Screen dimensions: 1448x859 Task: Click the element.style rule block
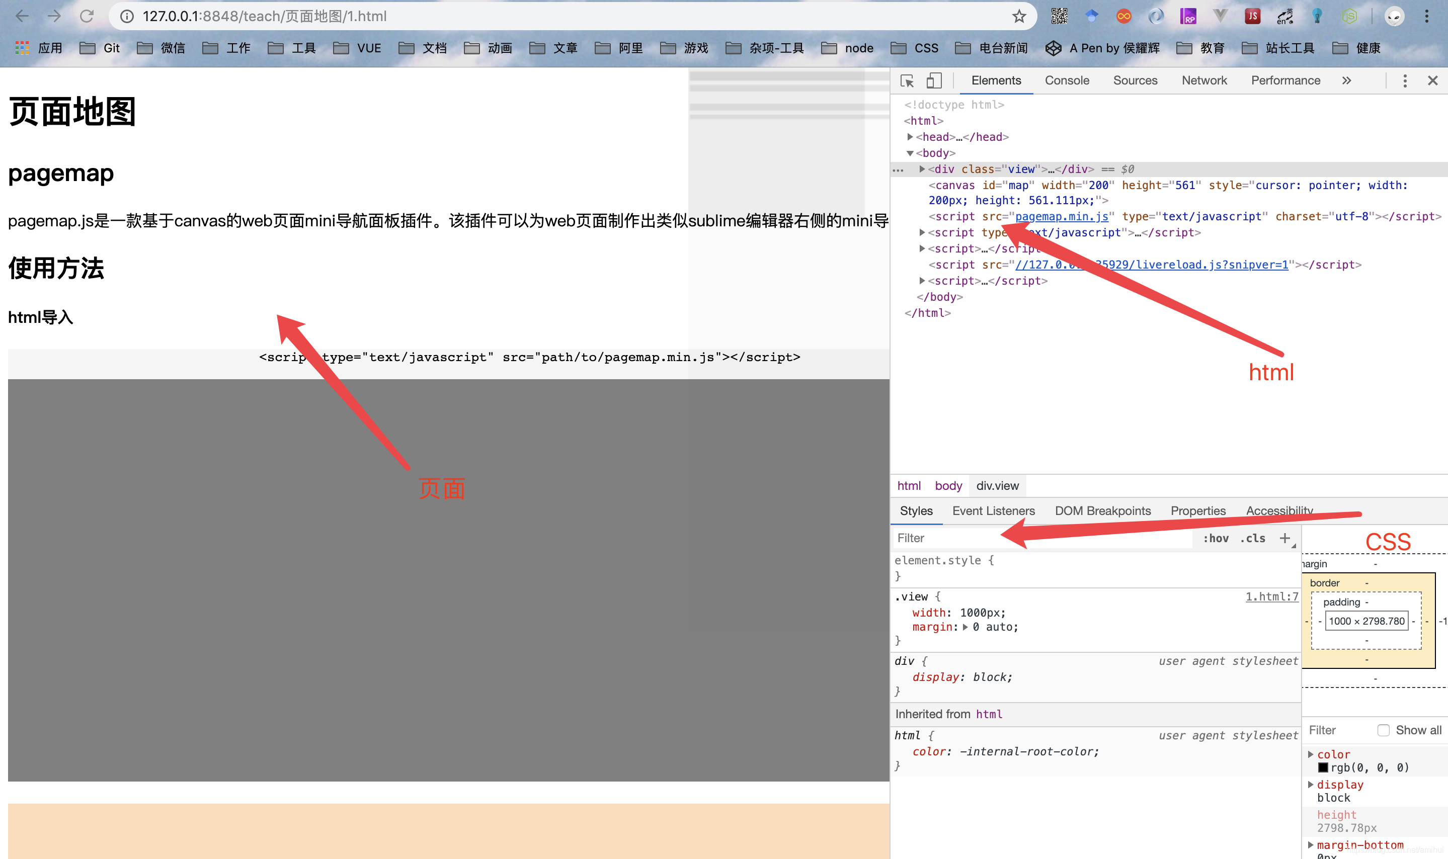1096,568
